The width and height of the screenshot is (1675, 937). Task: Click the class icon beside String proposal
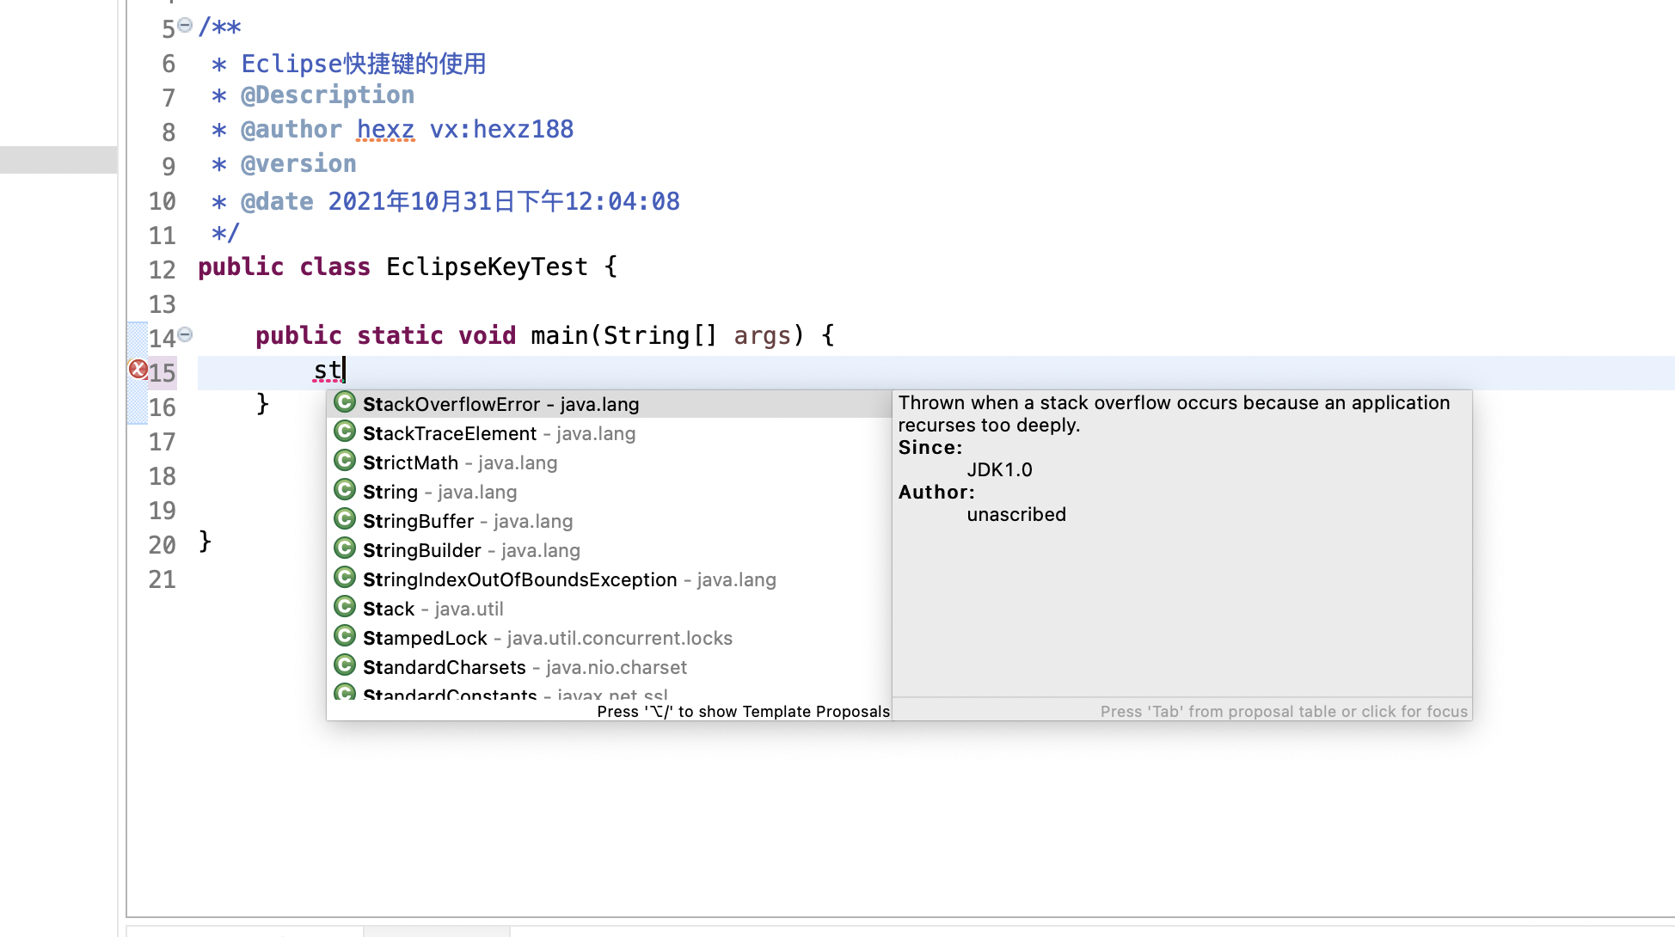tap(345, 490)
